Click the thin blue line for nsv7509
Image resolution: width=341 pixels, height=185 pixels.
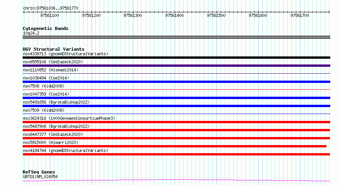pyautogui.click(x=176, y=114)
